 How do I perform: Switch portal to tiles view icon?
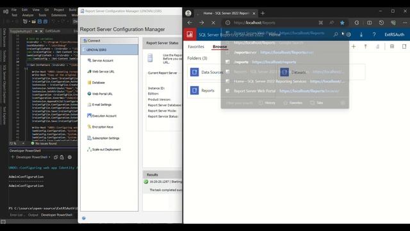click(x=392, y=46)
